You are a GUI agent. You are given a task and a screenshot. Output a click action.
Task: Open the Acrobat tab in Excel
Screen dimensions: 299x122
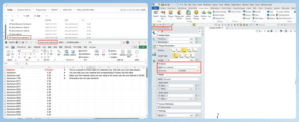(x=93, y=47)
